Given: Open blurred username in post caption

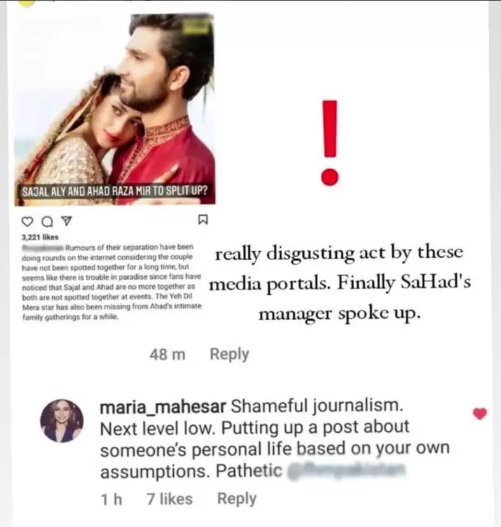Looking at the screenshot, I should (x=43, y=248).
